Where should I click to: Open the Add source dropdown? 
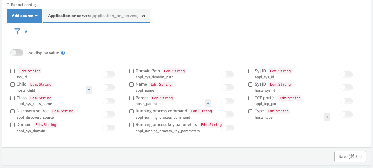coord(25,16)
